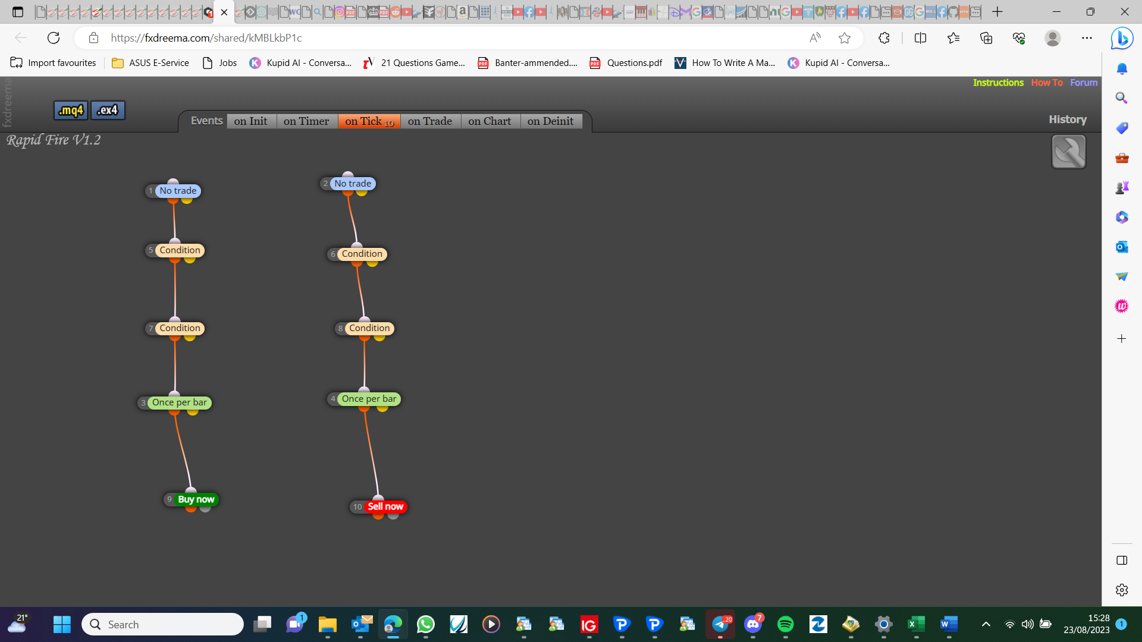Open the Bing chat sidebar button

(1122, 38)
